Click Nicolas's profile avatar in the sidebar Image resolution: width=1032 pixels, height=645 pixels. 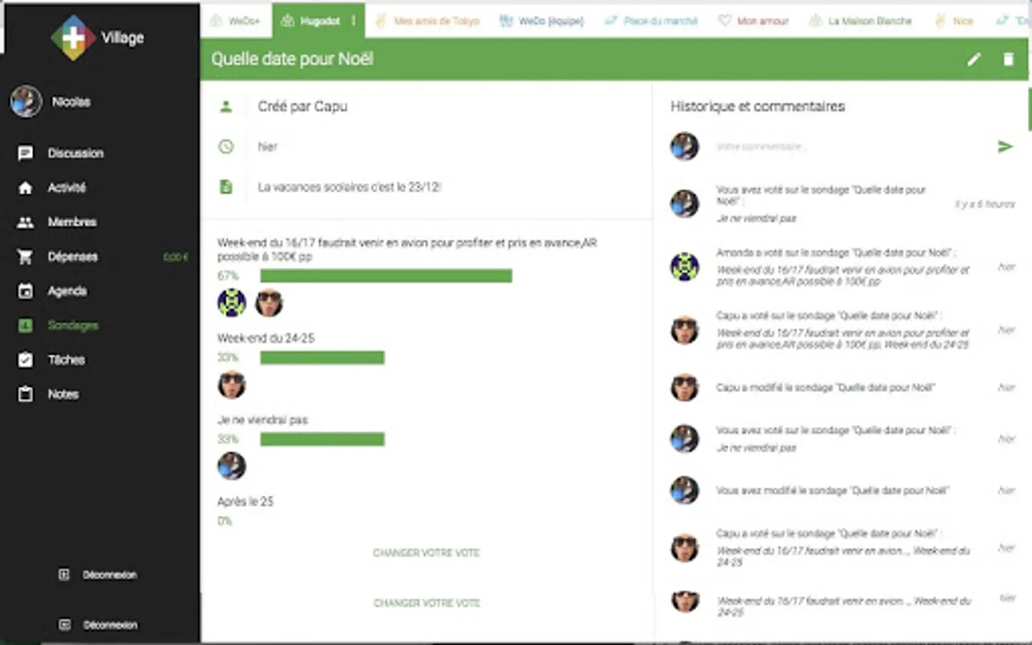[26, 102]
